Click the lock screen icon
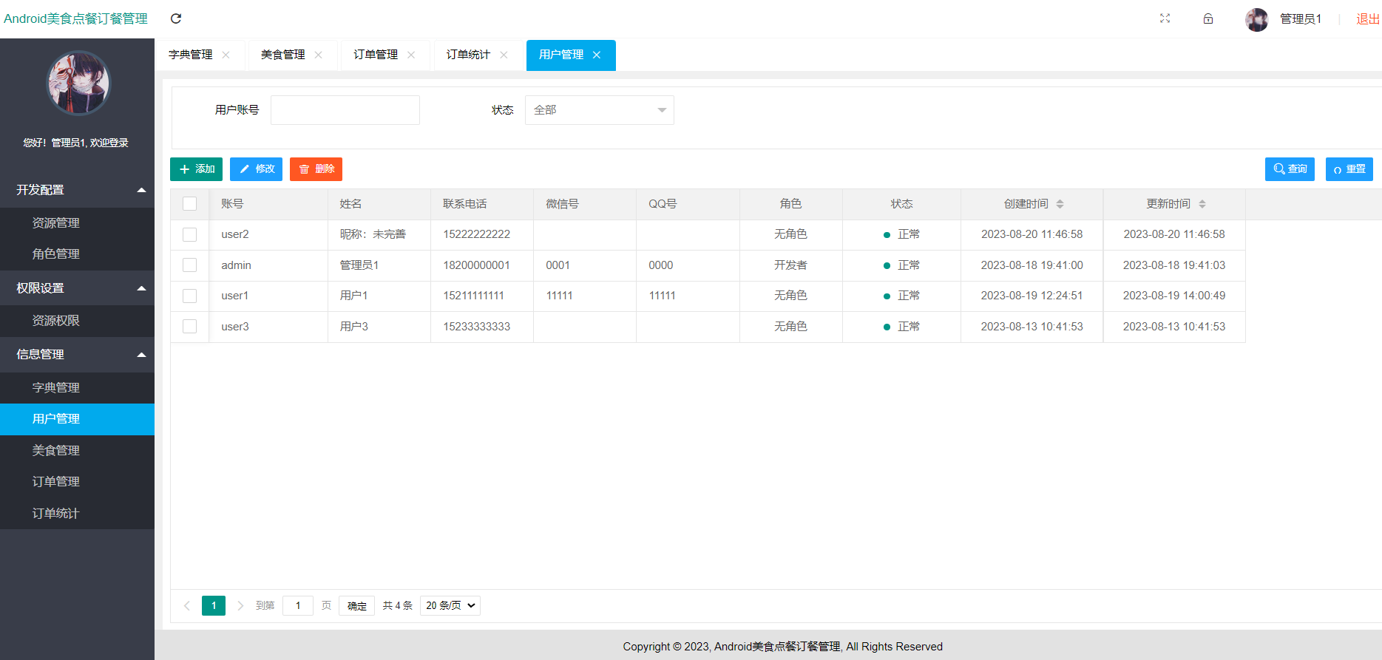 click(1208, 18)
